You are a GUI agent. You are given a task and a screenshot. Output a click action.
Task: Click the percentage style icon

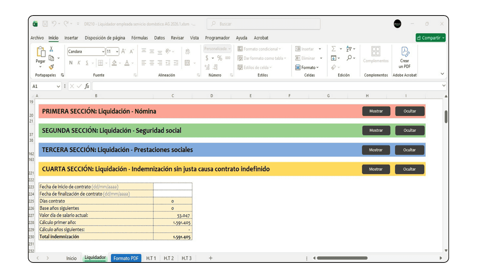[x=220, y=58]
